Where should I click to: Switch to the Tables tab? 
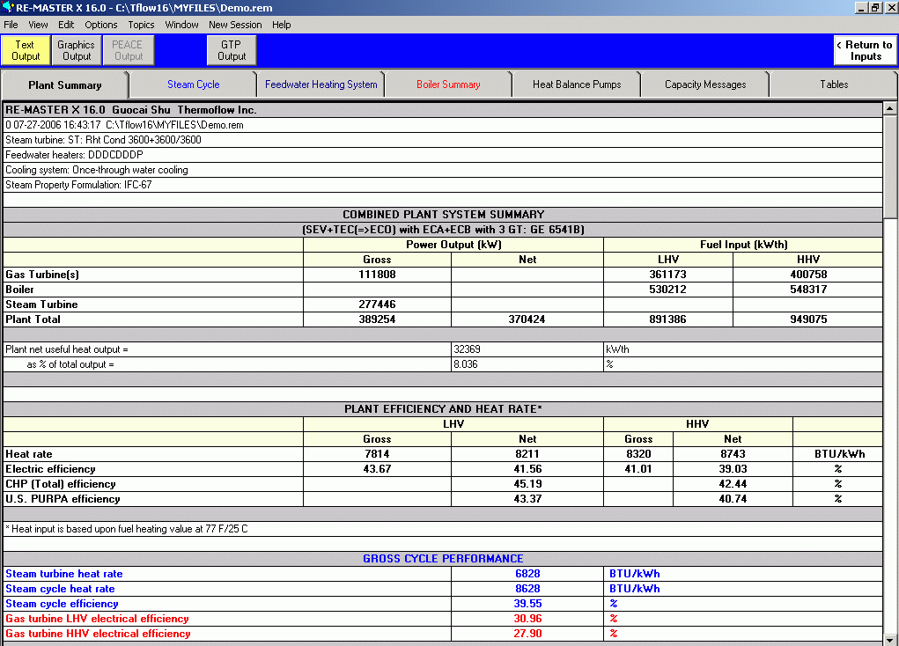(x=834, y=84)
